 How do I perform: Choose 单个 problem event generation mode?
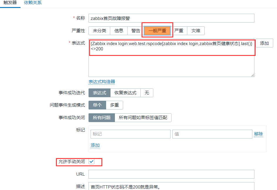click(x=97, y=105)
